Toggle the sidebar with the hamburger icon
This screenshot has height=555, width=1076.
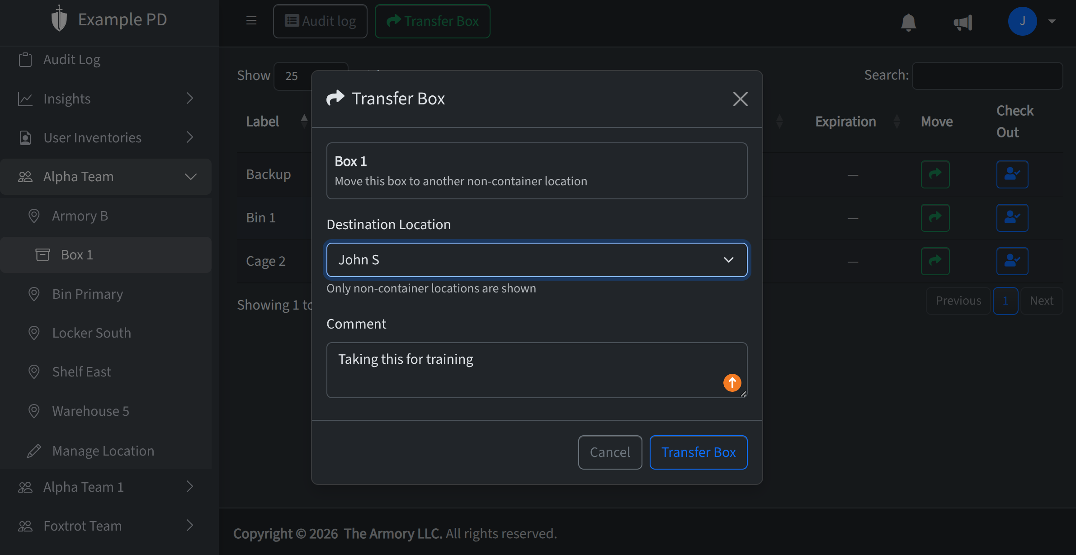pyautogui.click(x=251, y=20)
